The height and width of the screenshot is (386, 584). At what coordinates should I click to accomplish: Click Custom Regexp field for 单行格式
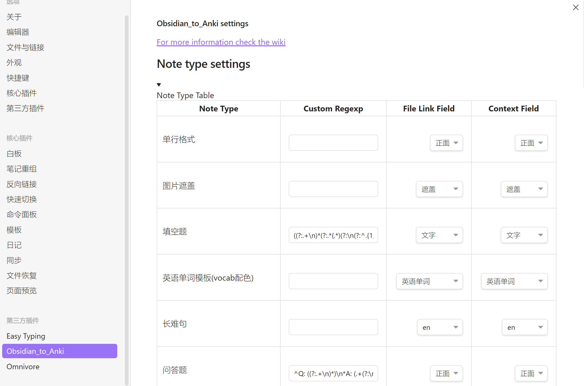pos(333,143)
